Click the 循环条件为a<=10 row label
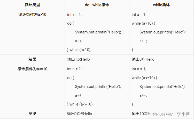Screen dimensions: 194x119 32,69
